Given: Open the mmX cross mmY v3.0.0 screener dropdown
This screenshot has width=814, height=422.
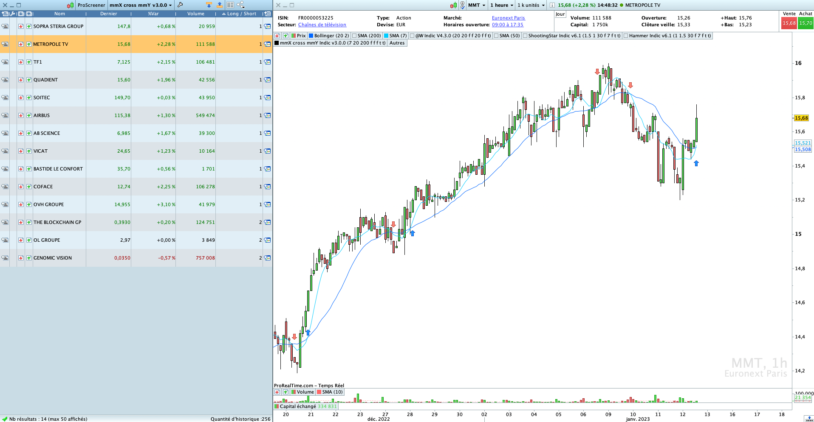Looking at the screenshot, I should [141, 5].
